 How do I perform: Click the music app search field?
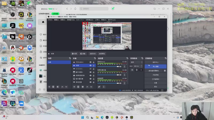pyautogui.click(x=94, y=9)
